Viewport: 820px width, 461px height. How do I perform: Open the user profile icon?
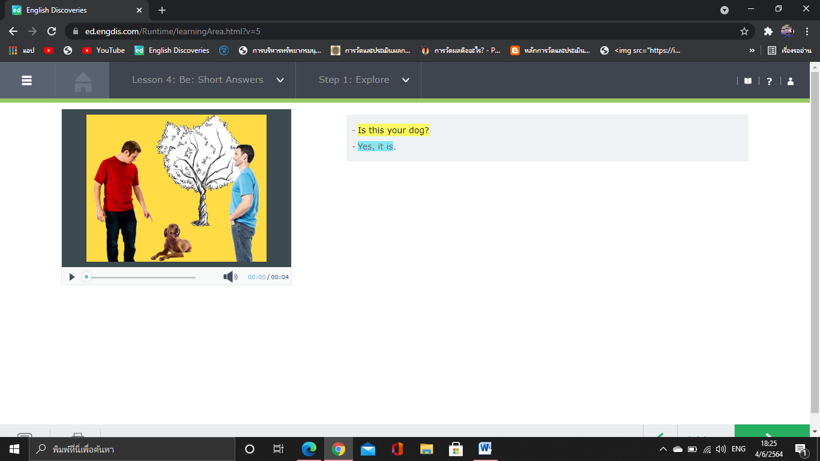[791, 81]
